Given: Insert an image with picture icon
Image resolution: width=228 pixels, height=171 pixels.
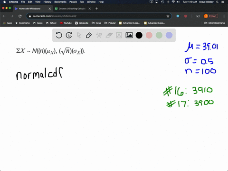Looking at the screenshot, I should point(129,35).
